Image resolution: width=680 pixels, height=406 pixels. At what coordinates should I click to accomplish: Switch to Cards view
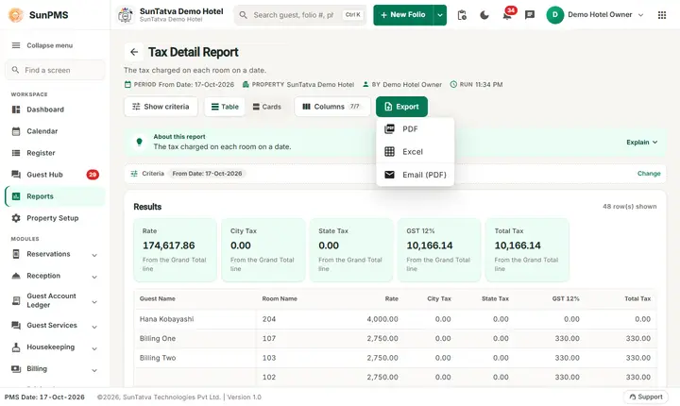pos(266,107)
